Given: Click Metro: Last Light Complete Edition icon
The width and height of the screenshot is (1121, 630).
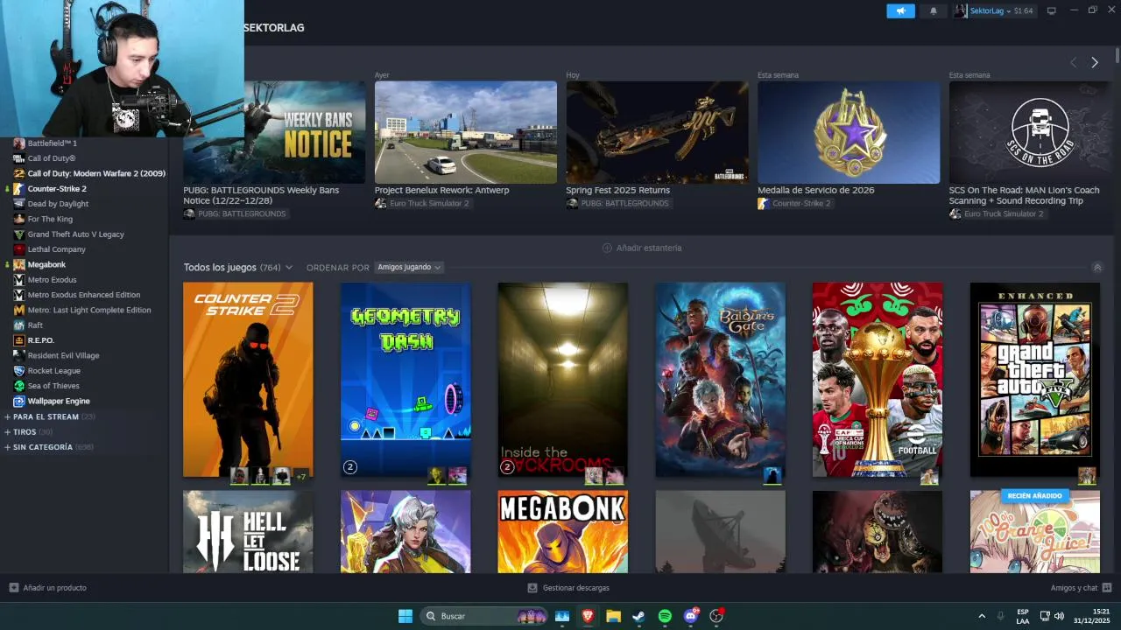Looking at the screenshot, I should tap(18, 310).
